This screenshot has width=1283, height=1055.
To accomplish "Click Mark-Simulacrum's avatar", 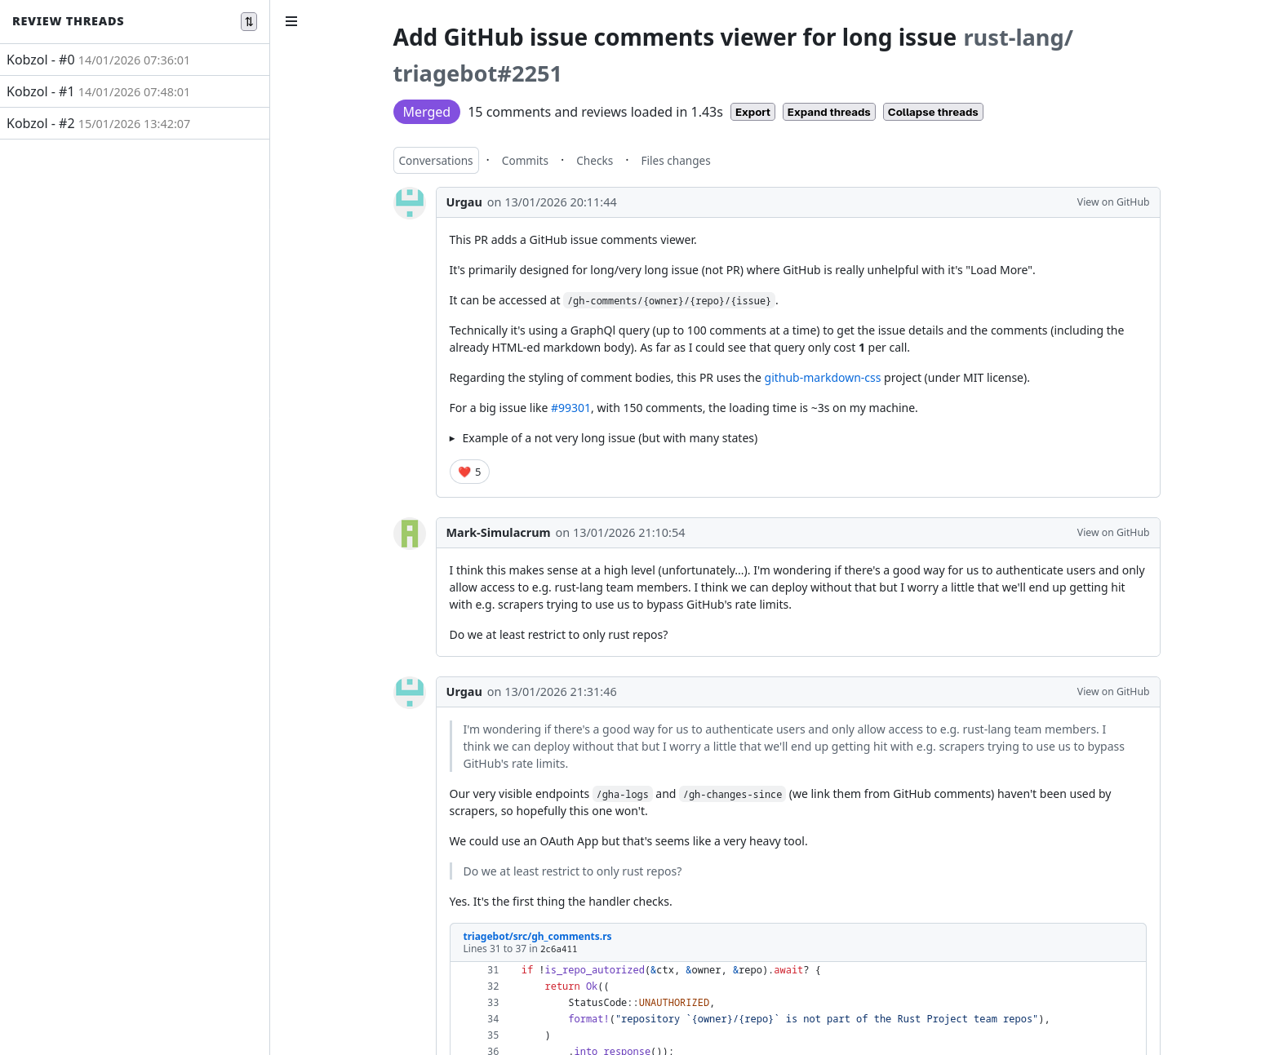I will coord(409,533).
